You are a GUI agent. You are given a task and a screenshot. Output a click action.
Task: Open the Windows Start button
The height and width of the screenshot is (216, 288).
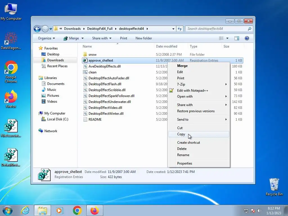point(8,210)
